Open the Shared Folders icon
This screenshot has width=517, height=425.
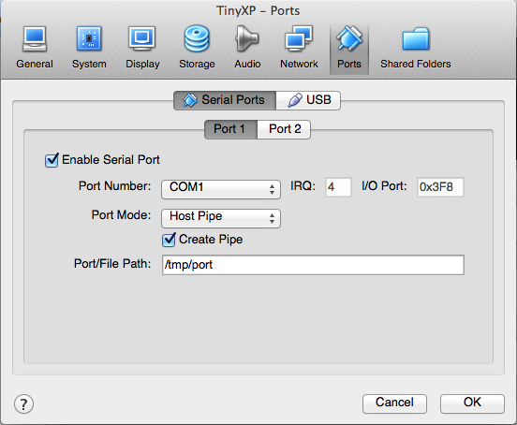point(416,39)
